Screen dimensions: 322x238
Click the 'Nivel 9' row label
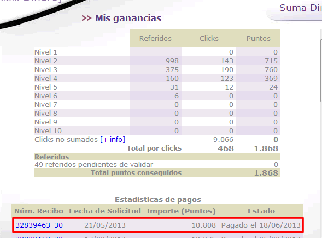click(x=46, y=122)
